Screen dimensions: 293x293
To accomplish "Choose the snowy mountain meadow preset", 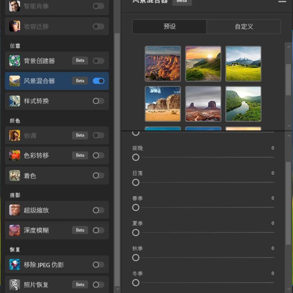I will [x=243, y=64].
